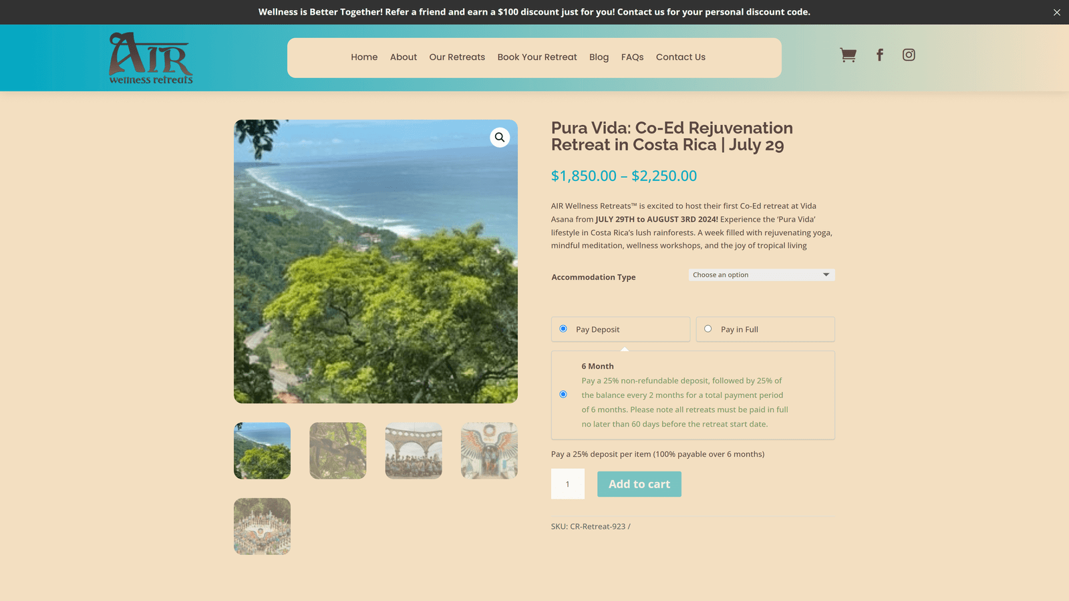Select the eagle mural thumbnail
This screenshot has height=601, width=1069.
click(x=489, y=451)
